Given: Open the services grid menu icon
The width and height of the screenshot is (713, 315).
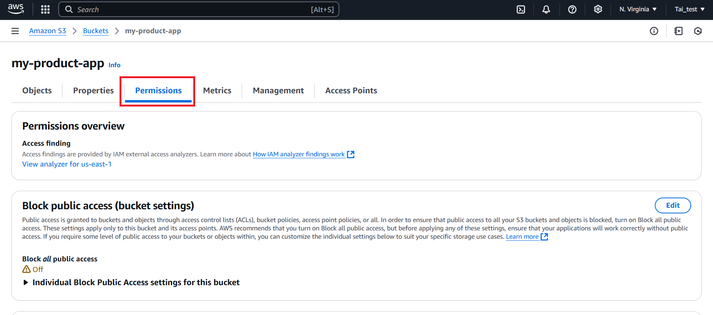Looking at the screenshot, I should click(x=45, y=9).
